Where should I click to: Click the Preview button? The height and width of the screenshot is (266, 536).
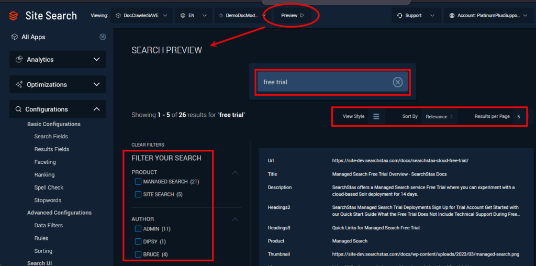point(293,16)
